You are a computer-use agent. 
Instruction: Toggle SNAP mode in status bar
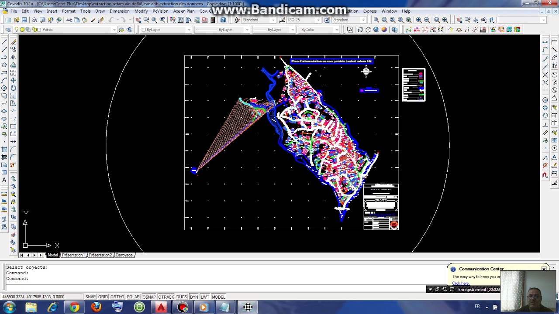coord(90,297)
